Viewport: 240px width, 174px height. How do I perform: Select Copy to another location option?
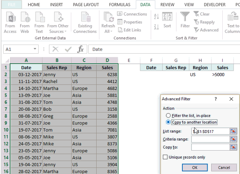pos(168,122)
